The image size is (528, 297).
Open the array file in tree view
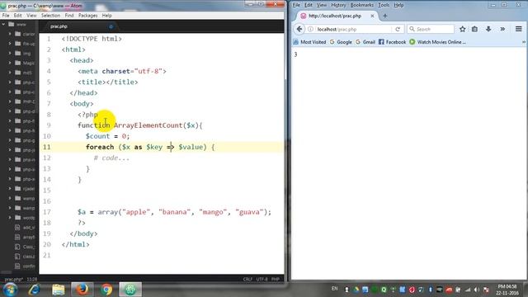(25, 237)
